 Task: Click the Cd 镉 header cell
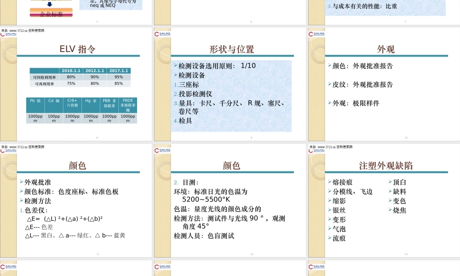pyautogui.click(x=54, y=105)
